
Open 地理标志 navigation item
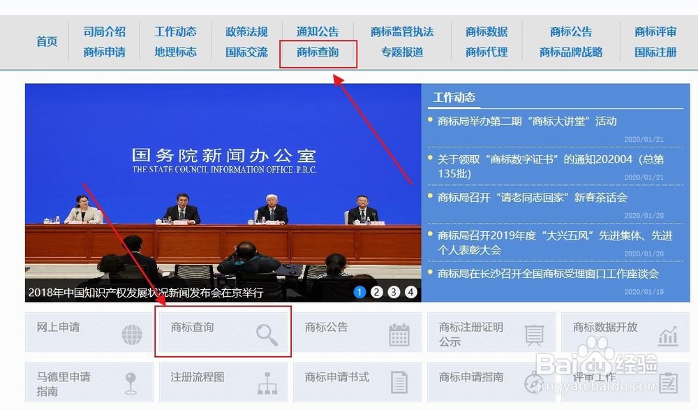pos(175,52)
